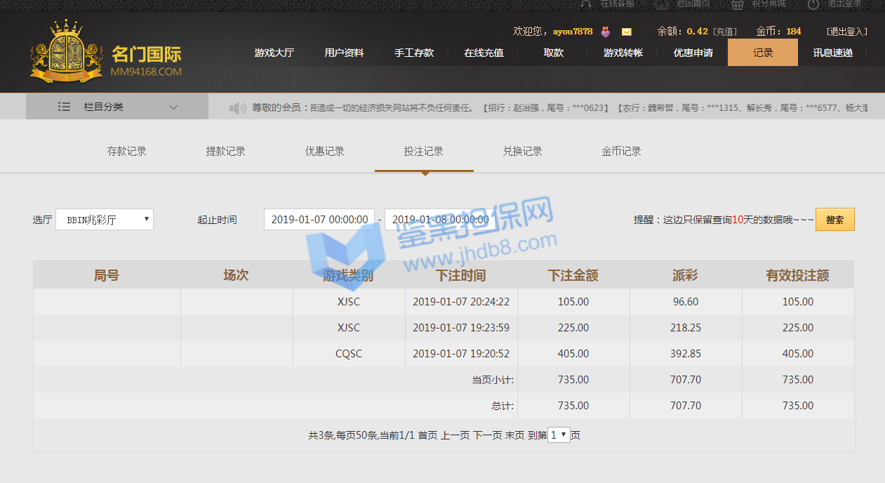Click the 栏目分类 list icon
Image resolution: width=885 pixels, height=483 pixels.
(x=64, y=107)
